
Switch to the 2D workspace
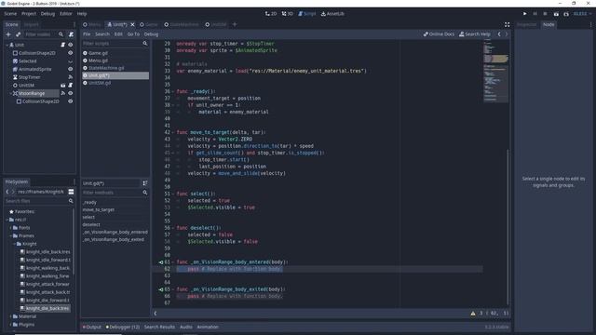[x=271, y=14]
